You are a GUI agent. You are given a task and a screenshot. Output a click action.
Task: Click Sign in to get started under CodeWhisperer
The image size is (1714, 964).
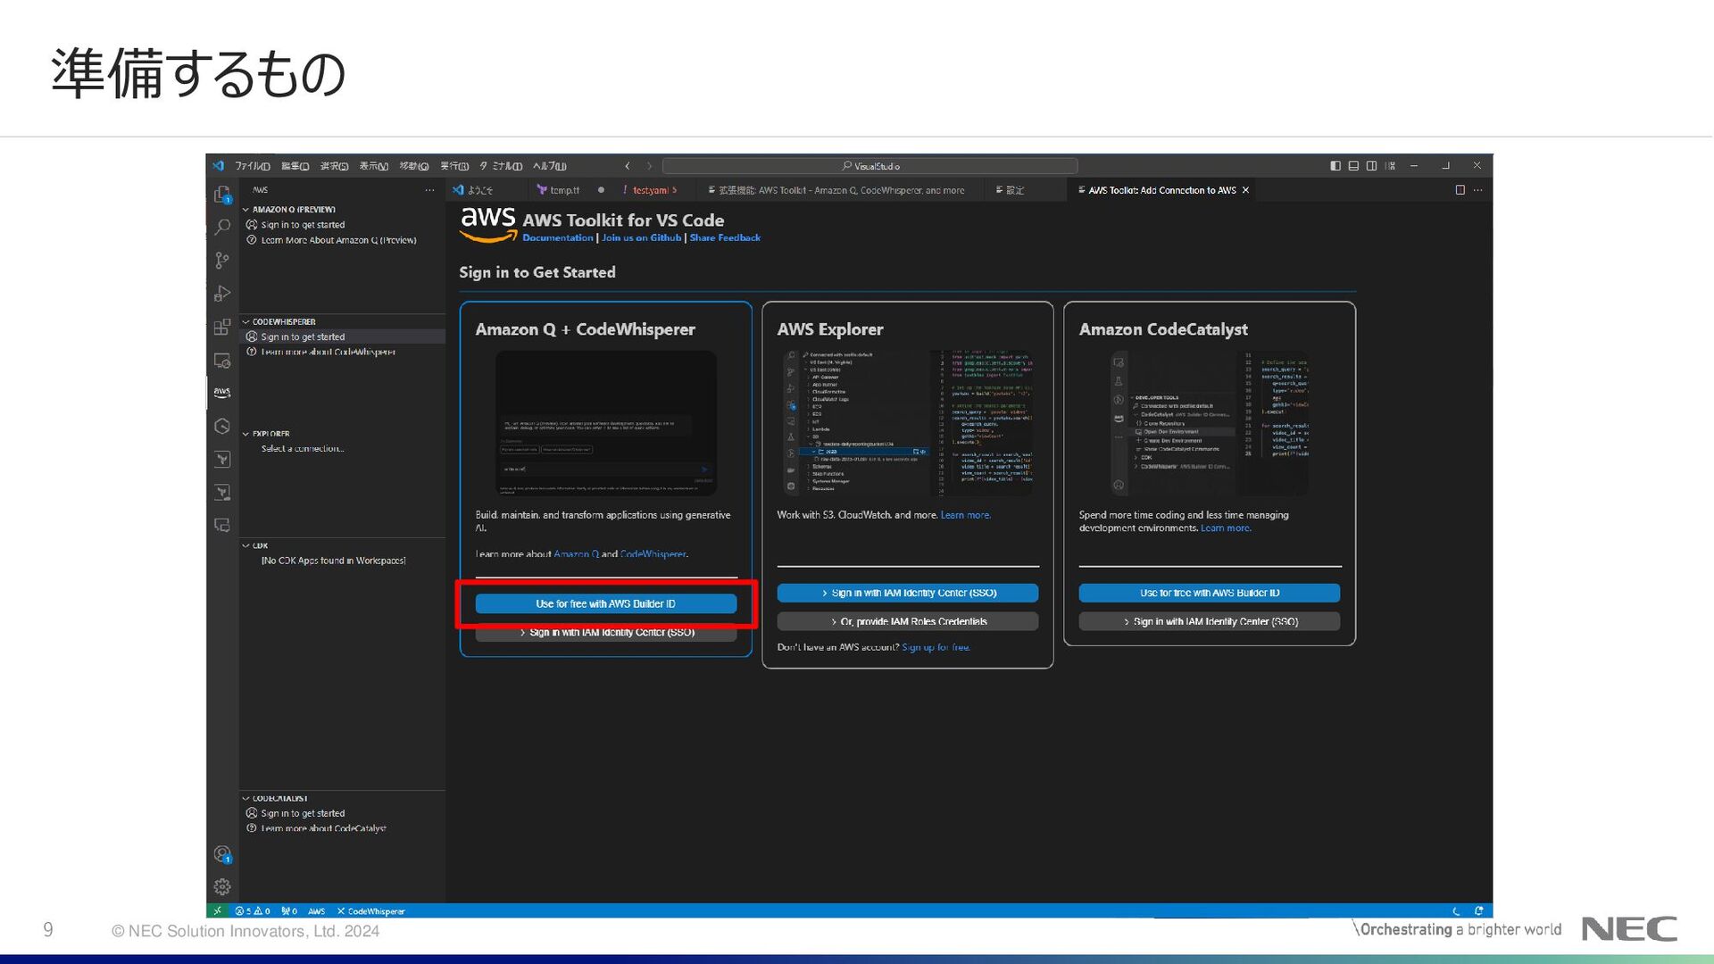[x=303, y=337]
